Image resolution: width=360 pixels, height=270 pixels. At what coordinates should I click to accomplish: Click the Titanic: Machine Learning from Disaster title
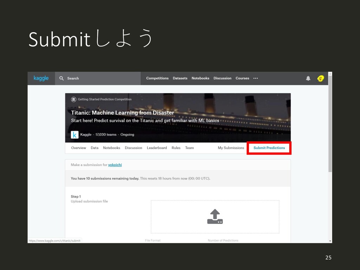[x=122, y=113]
